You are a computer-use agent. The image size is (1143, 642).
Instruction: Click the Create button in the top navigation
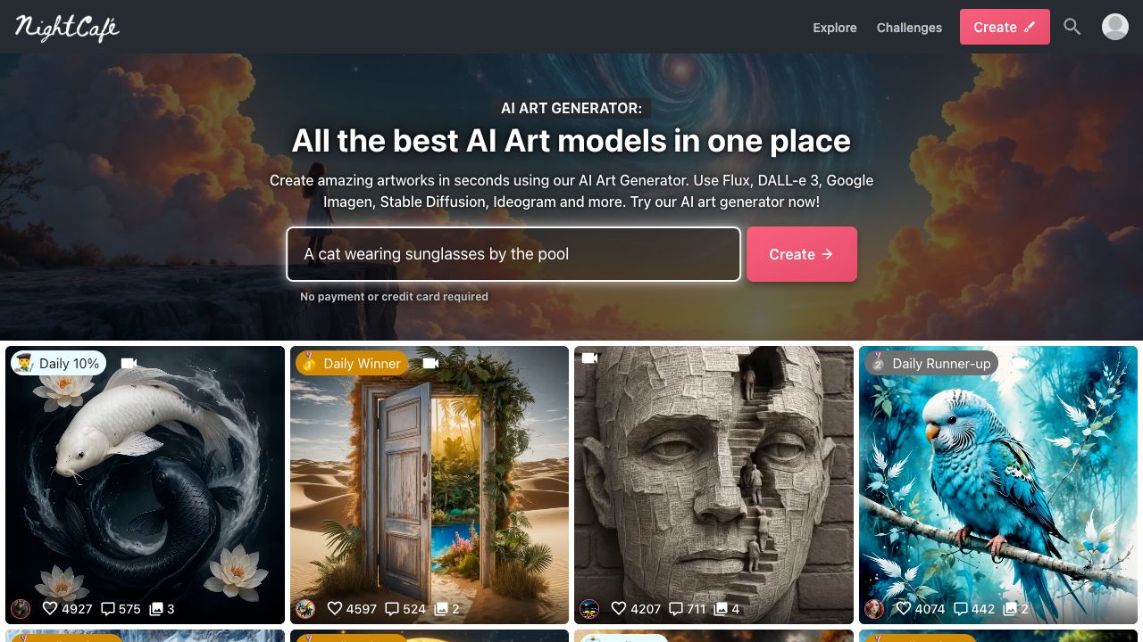(1005, 27)
